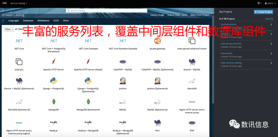Expand the Filter dropdown
Image resolution: width=278 pixels, height=137 pixels.
9,29
